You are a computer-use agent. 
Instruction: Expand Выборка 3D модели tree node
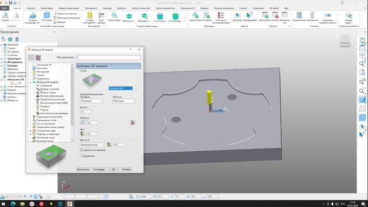coord(30,82)
